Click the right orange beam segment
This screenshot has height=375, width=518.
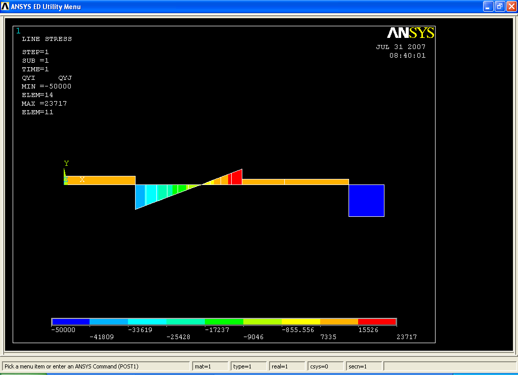(x=295, y=182)
